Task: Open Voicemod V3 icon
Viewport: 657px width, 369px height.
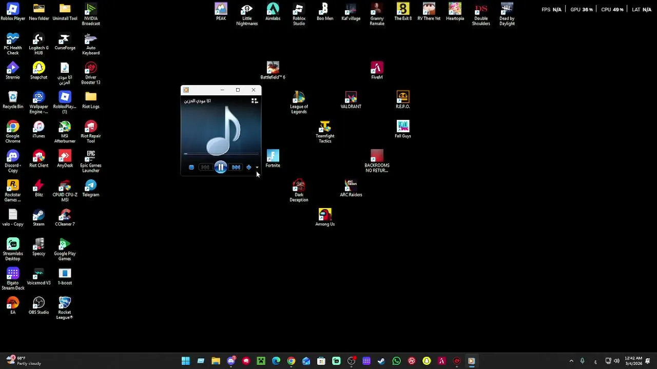Action: click(x=39, y=277)
